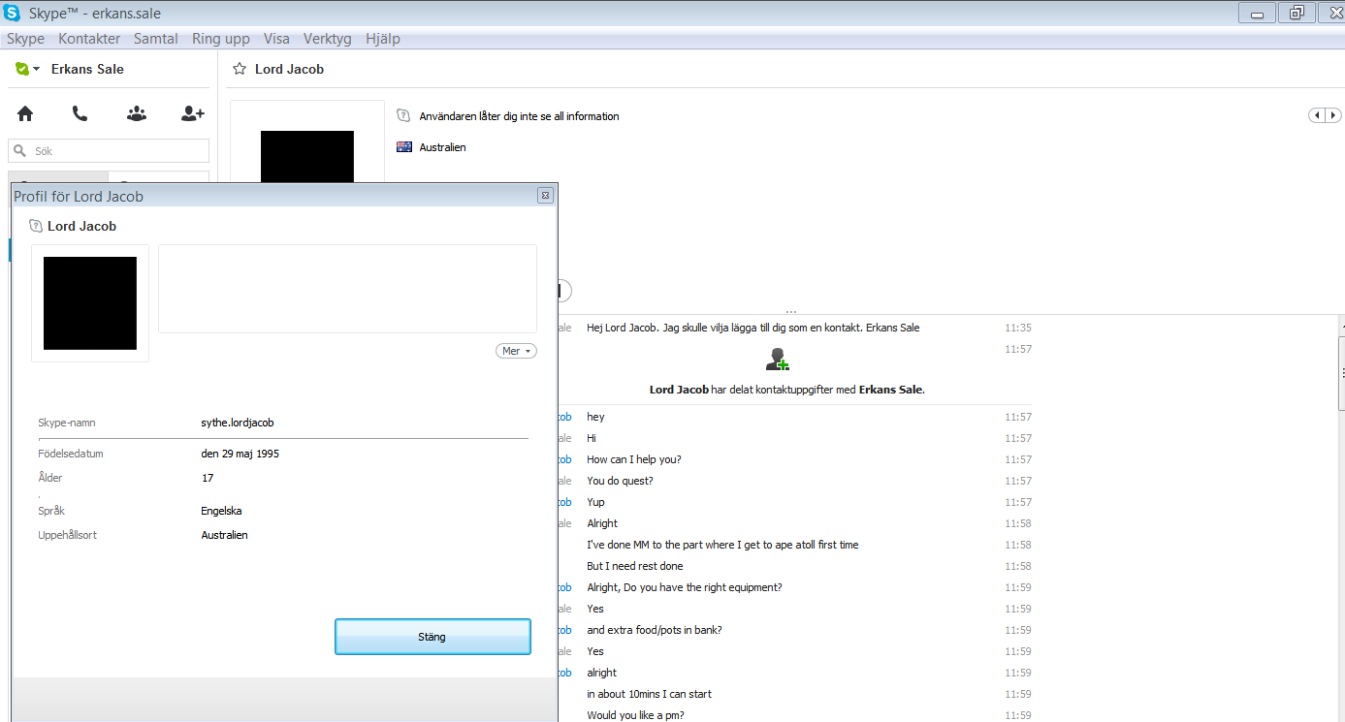Click the Sök search field
This screenshot has width=1345, height=722.
pyautogui.click(x=109, y=151)
